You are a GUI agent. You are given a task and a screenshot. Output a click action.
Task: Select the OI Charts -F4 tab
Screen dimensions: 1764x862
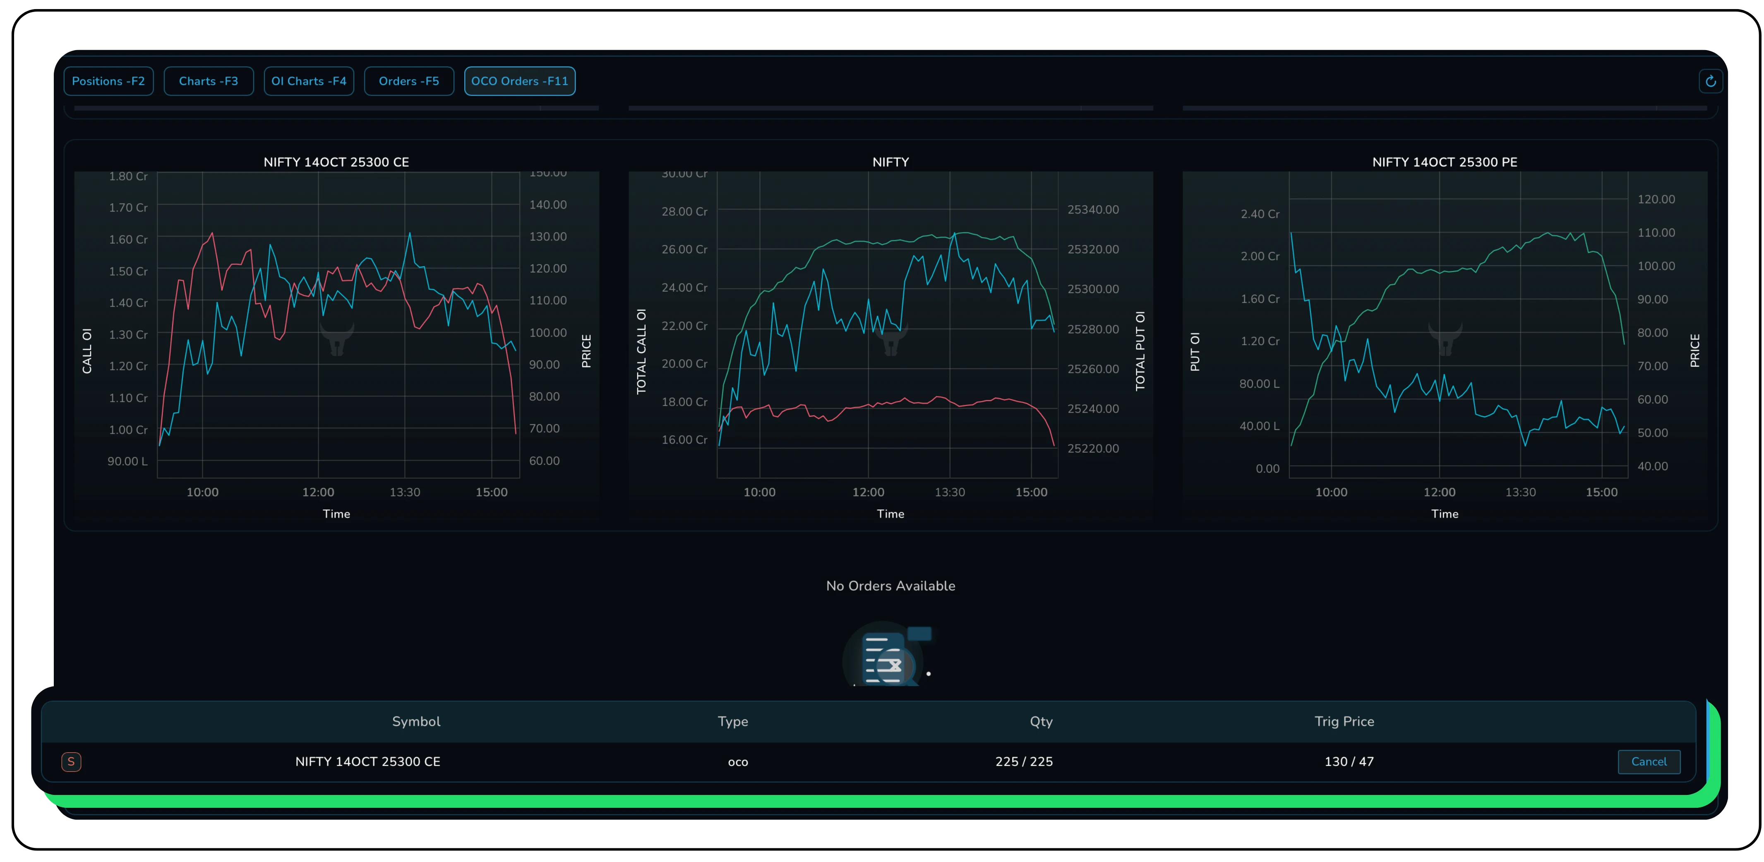(x=309, y=82)
